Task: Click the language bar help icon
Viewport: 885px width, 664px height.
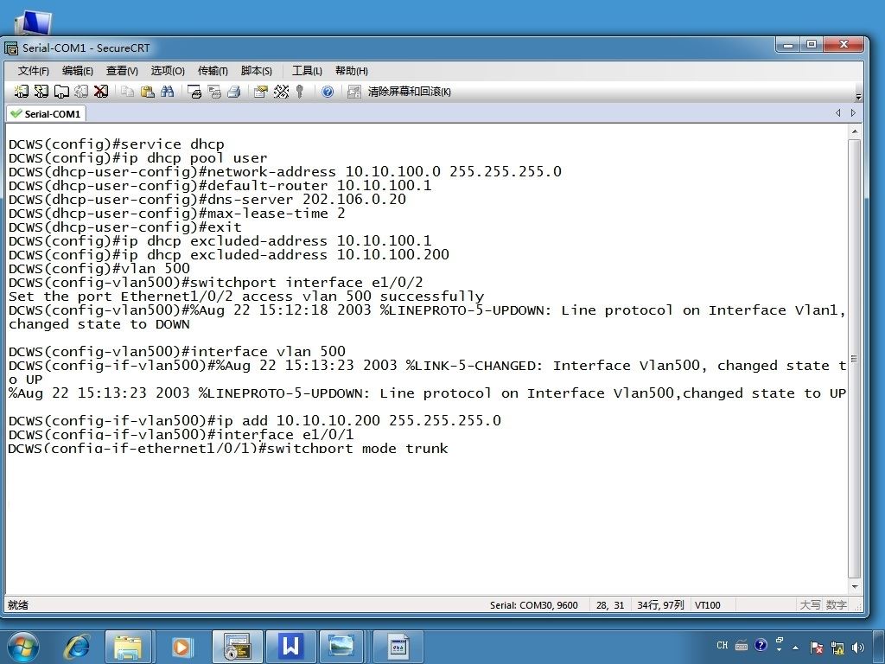Action: (761, 645)
